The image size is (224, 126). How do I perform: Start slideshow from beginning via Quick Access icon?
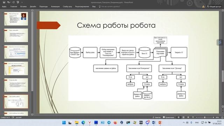[x=18, y=2]
